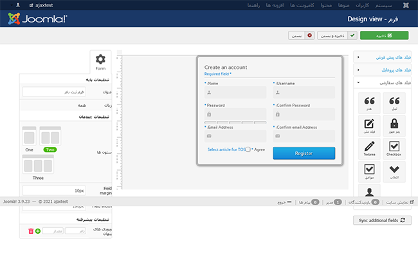
Task: Open the منوها (Menus) menu
Action: point(343,5)
